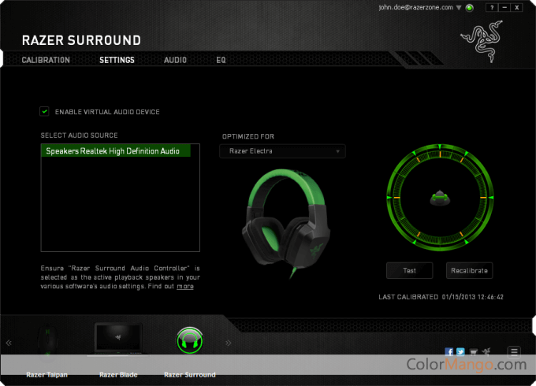Open the Razer store cart icon

474,351
